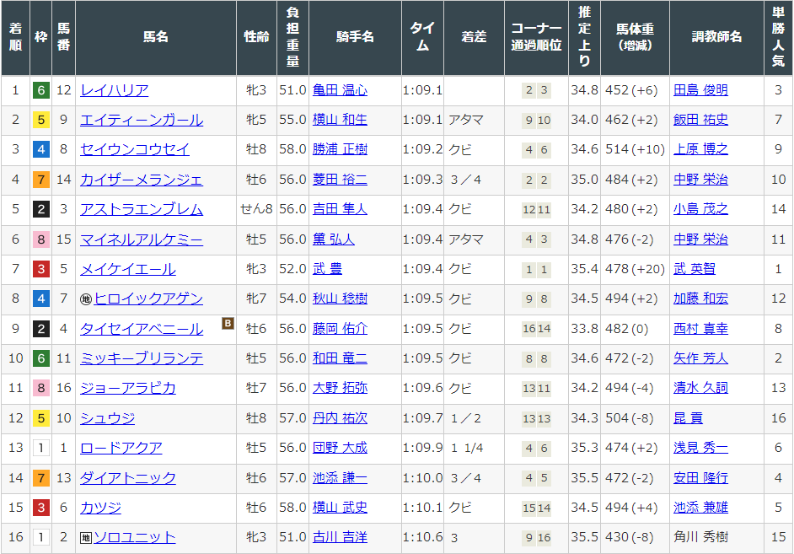The height and width of the screenshot is (554, 794).
Task: Open horse page ダイアトニック
Action: coord(128,478)
